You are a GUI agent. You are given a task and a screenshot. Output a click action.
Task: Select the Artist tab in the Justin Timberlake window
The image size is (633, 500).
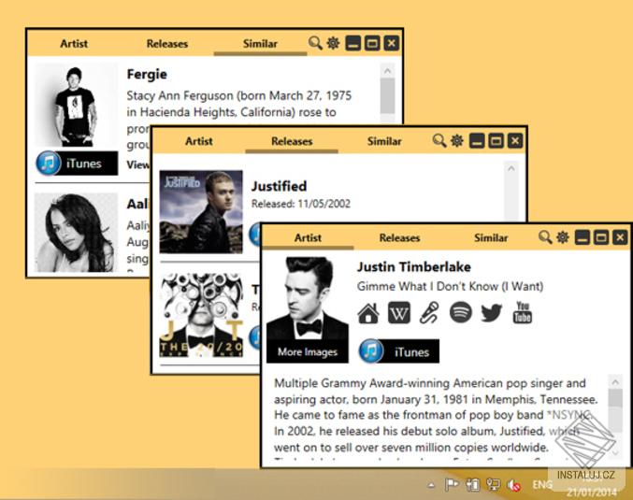click(x=308, y=237)
